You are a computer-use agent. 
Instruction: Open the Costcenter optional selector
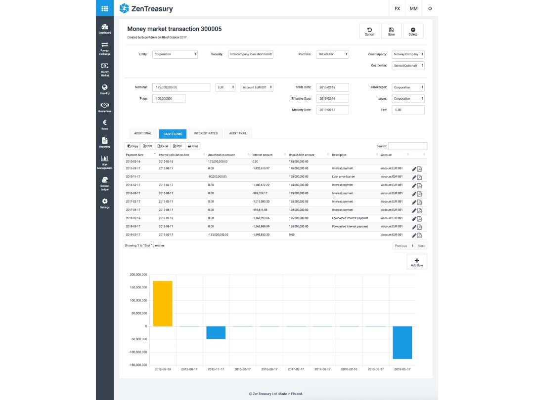[x=408, y=66]
